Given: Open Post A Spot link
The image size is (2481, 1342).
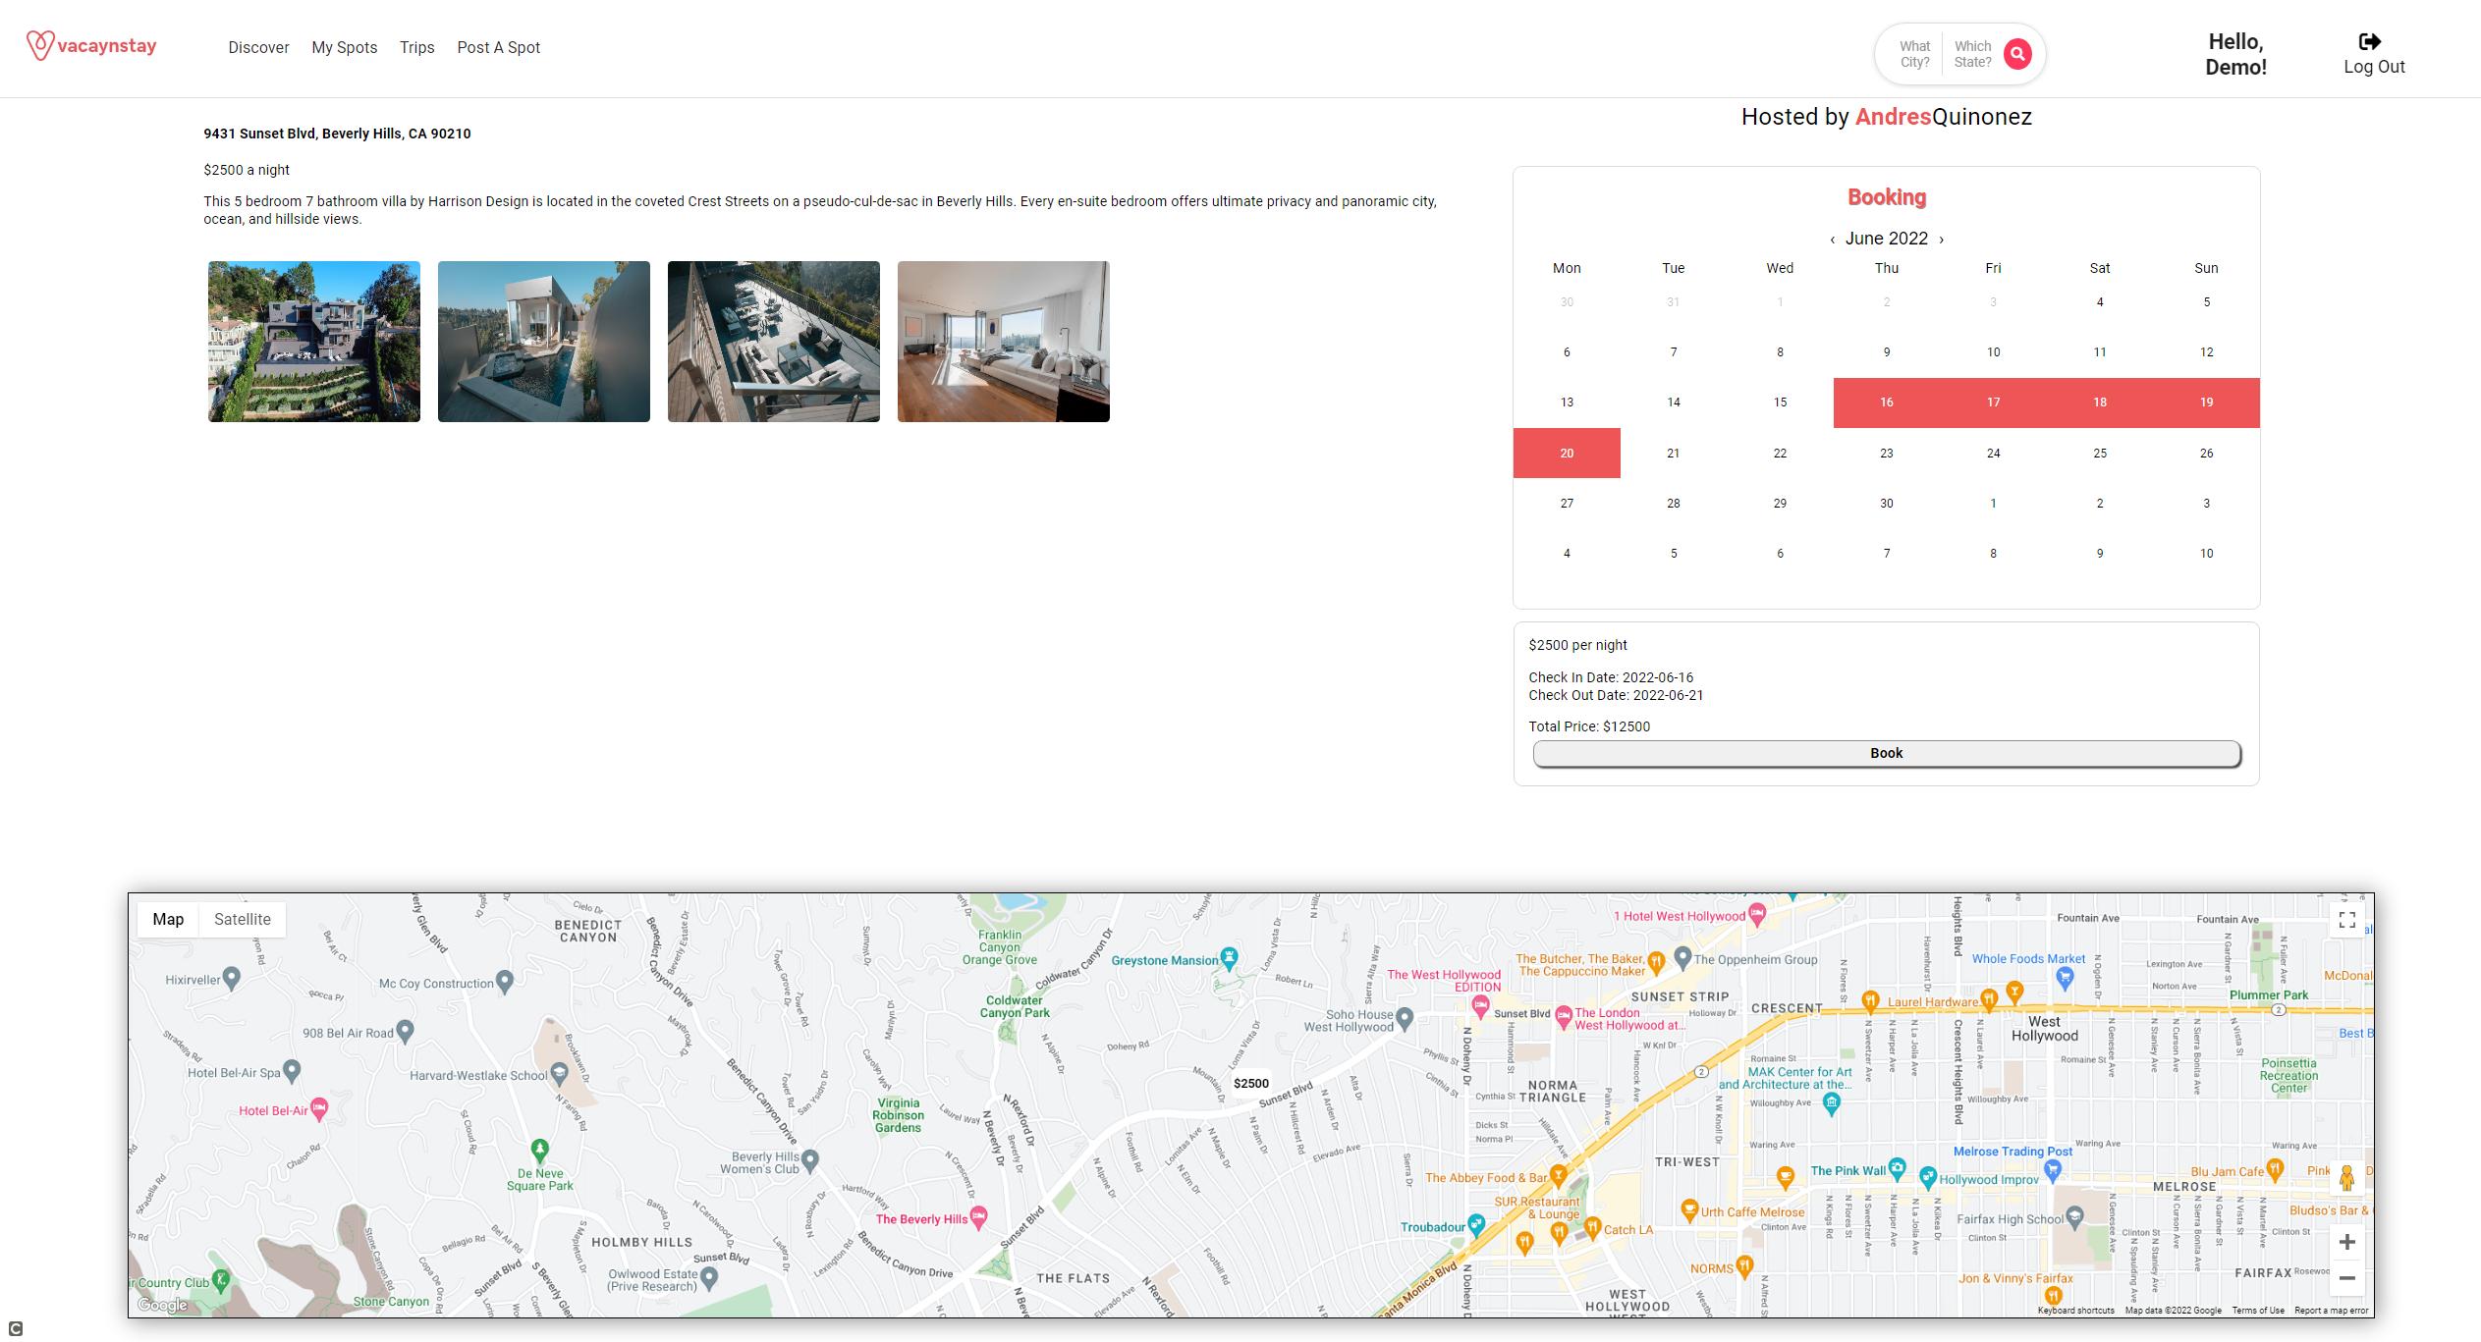Looking at the screenshot, I should point(498,47).
